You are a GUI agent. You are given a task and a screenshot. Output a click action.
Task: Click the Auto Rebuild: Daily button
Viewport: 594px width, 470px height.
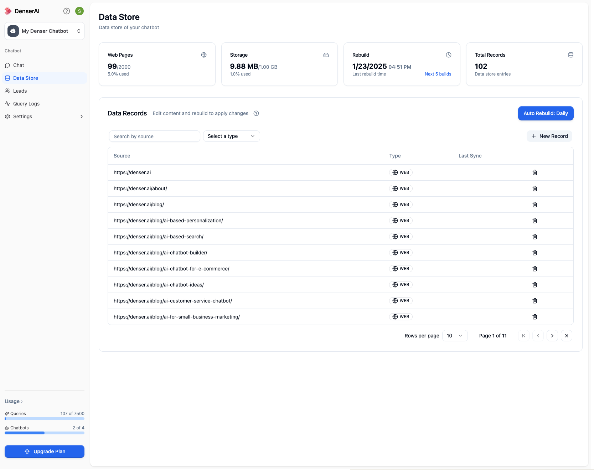(546, 113)
